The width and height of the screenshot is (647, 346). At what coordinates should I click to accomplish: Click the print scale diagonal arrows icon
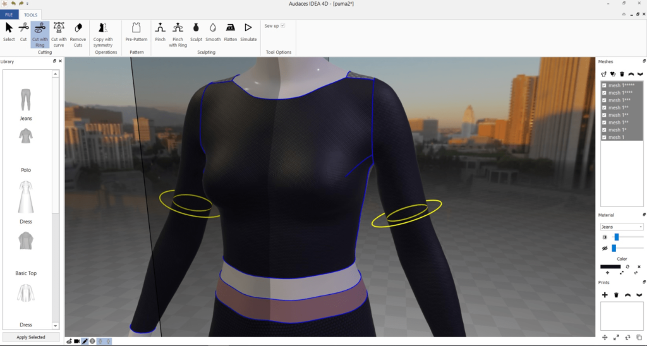coord(616,337)
